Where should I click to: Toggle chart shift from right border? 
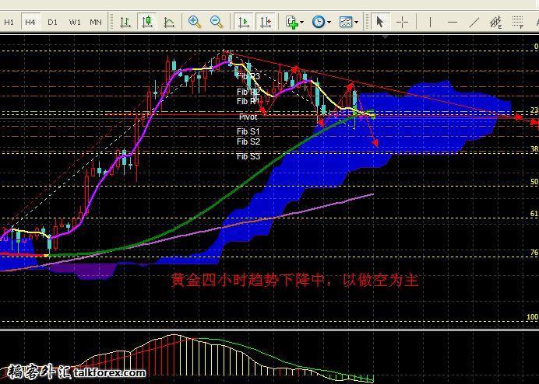pyautogui.click(x=265, y=23)
